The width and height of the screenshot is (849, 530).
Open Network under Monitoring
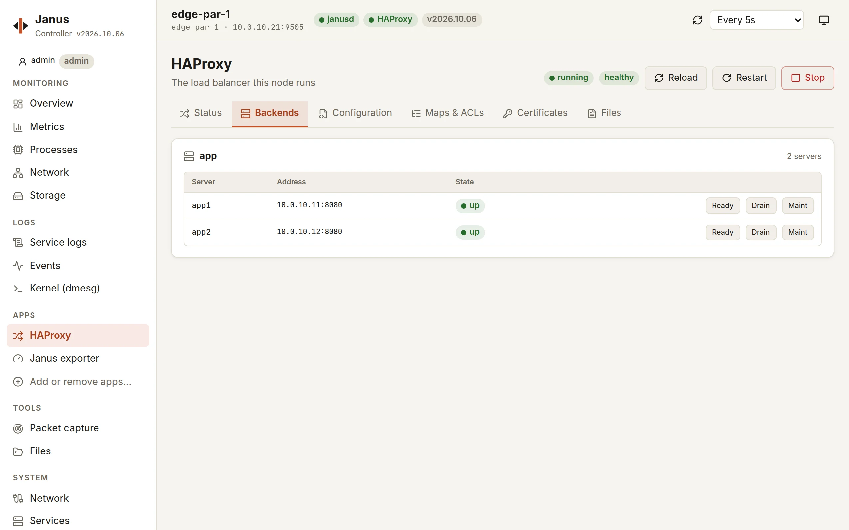coord(78,173)
